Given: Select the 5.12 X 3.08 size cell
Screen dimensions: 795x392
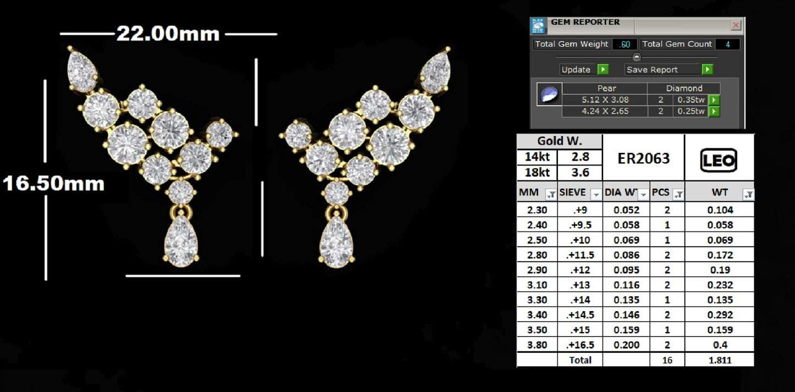Looking at the screenshot, I should (x=605, y=100).
